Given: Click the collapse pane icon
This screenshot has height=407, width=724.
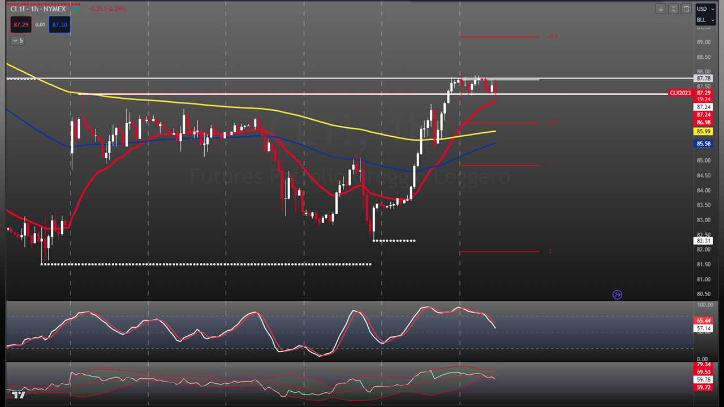Looking at the screenshot, I should (x=673, y=8).
